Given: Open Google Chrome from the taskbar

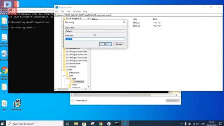Looking at the screenshot, I should click(100, 124).
